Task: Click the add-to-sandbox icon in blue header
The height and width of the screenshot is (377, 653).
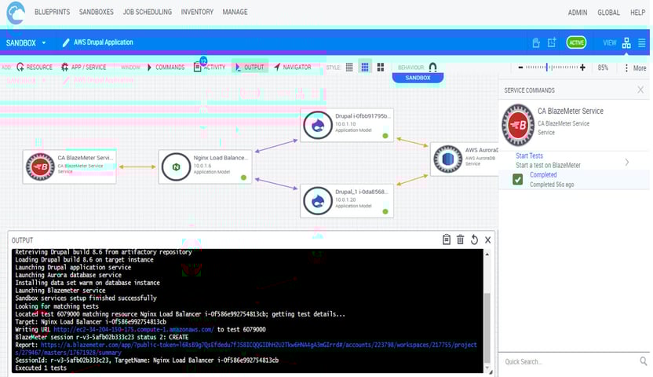Action: [552, 42]
